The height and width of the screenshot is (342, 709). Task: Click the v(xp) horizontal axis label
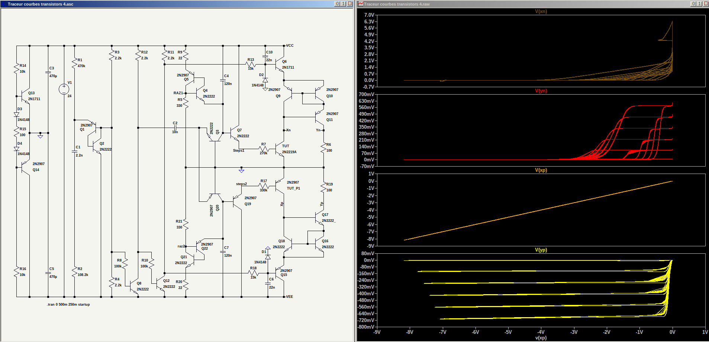[541, 338]
